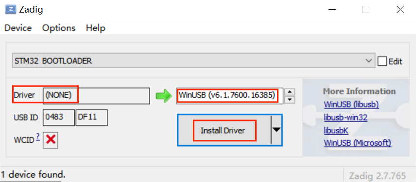Select next driver with up stepper arrow
Image resolution: width=416 pixels, height=182 pixels.
coord(290,92)
